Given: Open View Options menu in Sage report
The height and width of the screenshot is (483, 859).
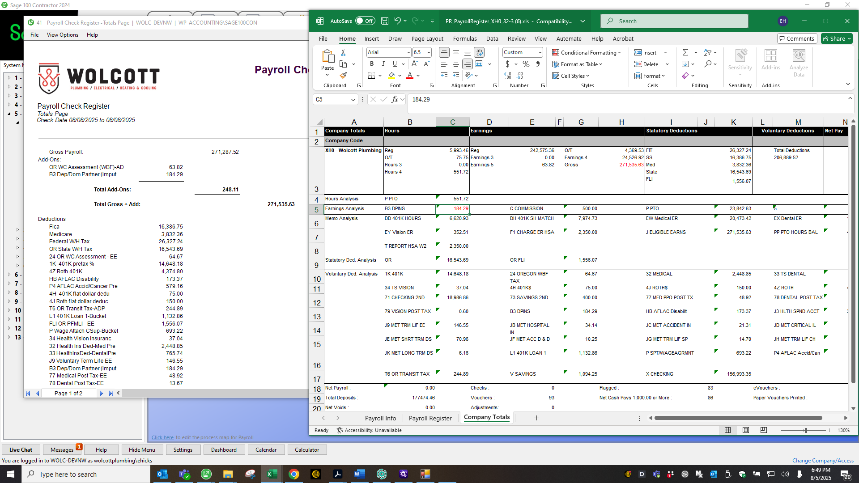Looking at the screenshot, I should tap(62, 35).
